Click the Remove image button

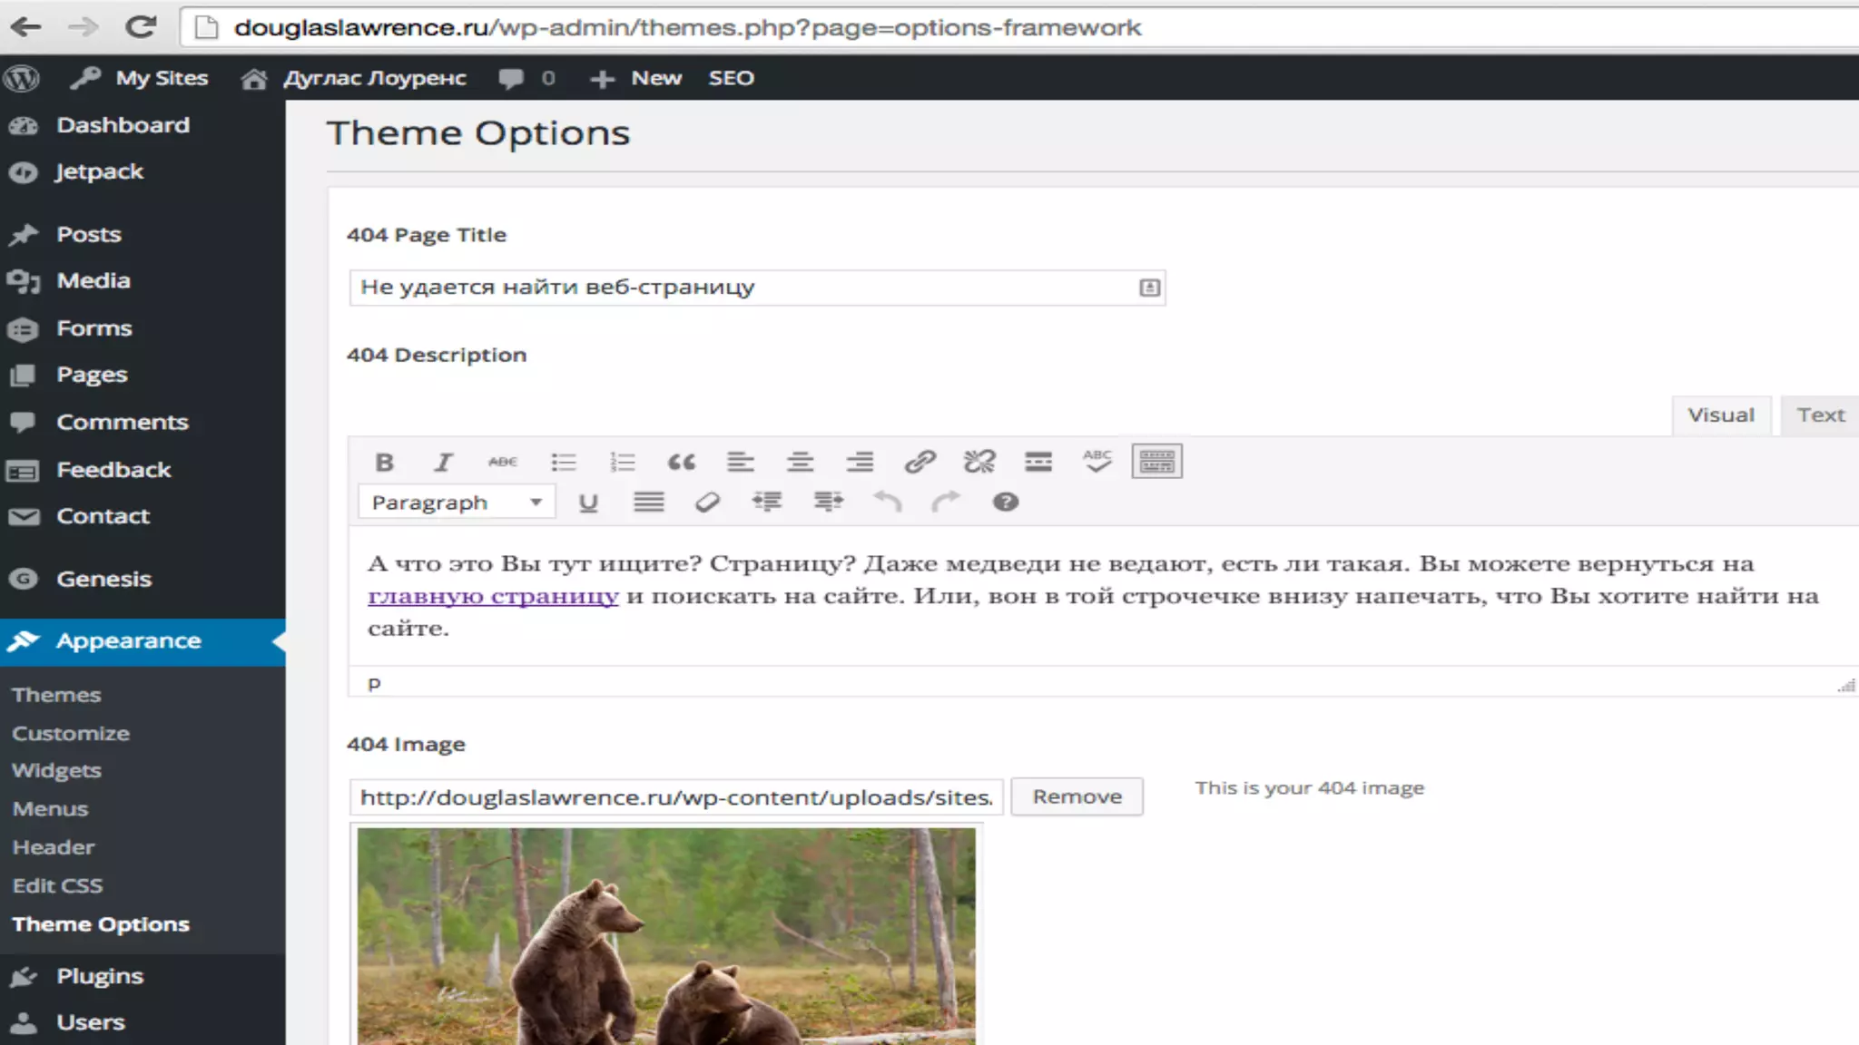pyautogui.click(x=1077, y=796)
